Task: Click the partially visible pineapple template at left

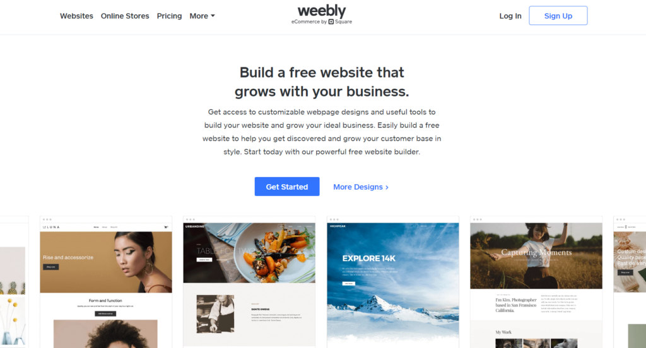Action: [x=14, y=282]
